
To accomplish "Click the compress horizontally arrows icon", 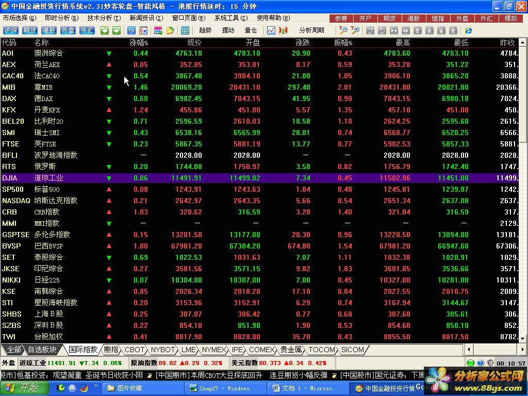I will pyautogui.click(x=394, y=31).
